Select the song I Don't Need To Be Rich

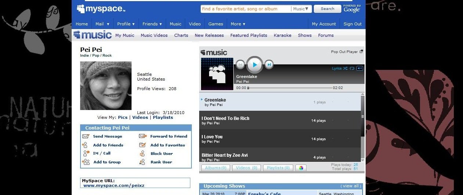pos(280,120)
